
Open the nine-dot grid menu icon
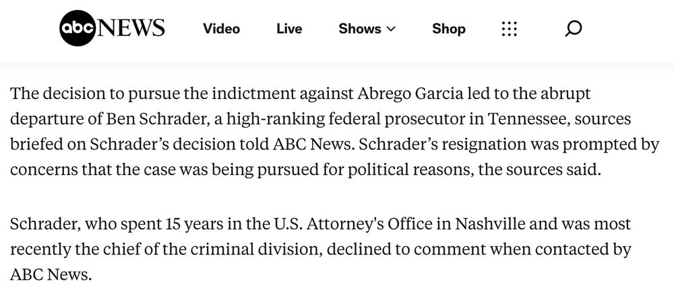coord(510,29)
